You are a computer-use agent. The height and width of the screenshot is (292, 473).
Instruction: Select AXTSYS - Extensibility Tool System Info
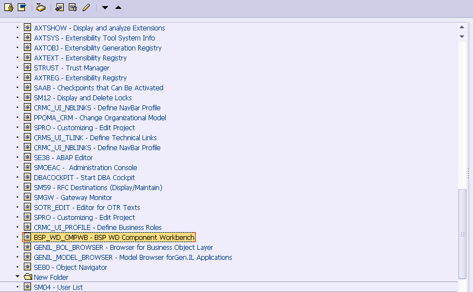94,38
